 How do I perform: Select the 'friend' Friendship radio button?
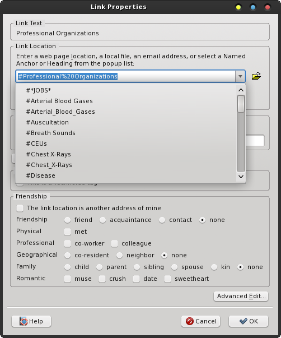(x=67, y=220)
